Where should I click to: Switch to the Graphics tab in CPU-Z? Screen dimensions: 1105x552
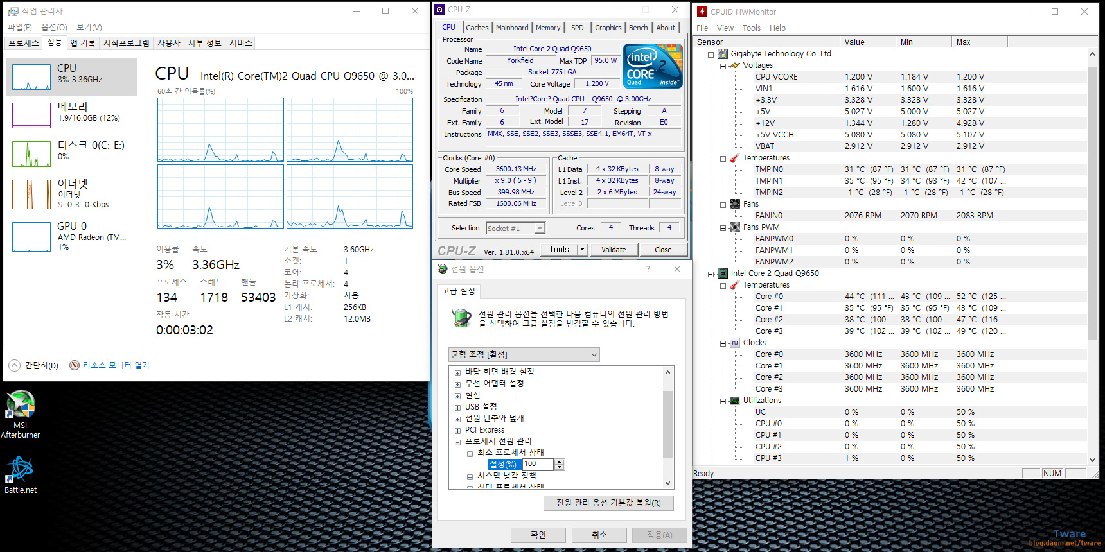608,28
